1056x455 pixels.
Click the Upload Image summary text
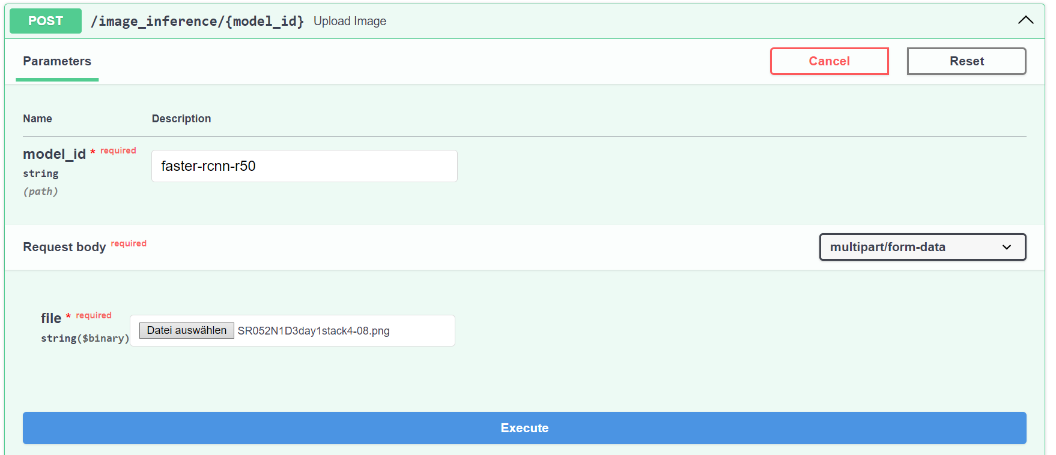[x=350, y=22]
